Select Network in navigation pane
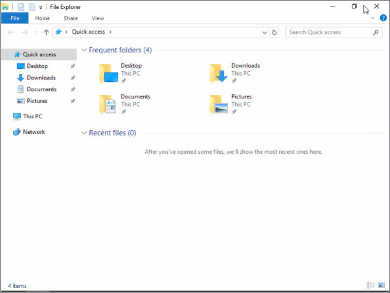Image resolution: width=390 pixels, height=293 pixels. pyautogui.click(x=34, y=132)
